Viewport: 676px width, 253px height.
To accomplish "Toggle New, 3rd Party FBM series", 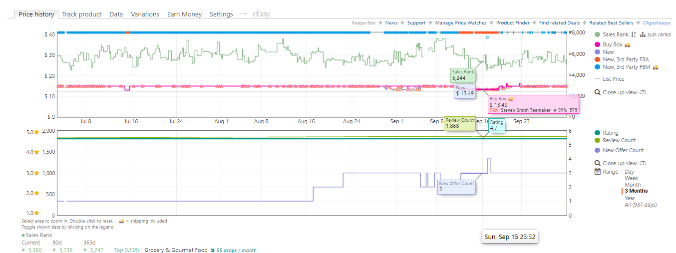I will coord(623,67).
